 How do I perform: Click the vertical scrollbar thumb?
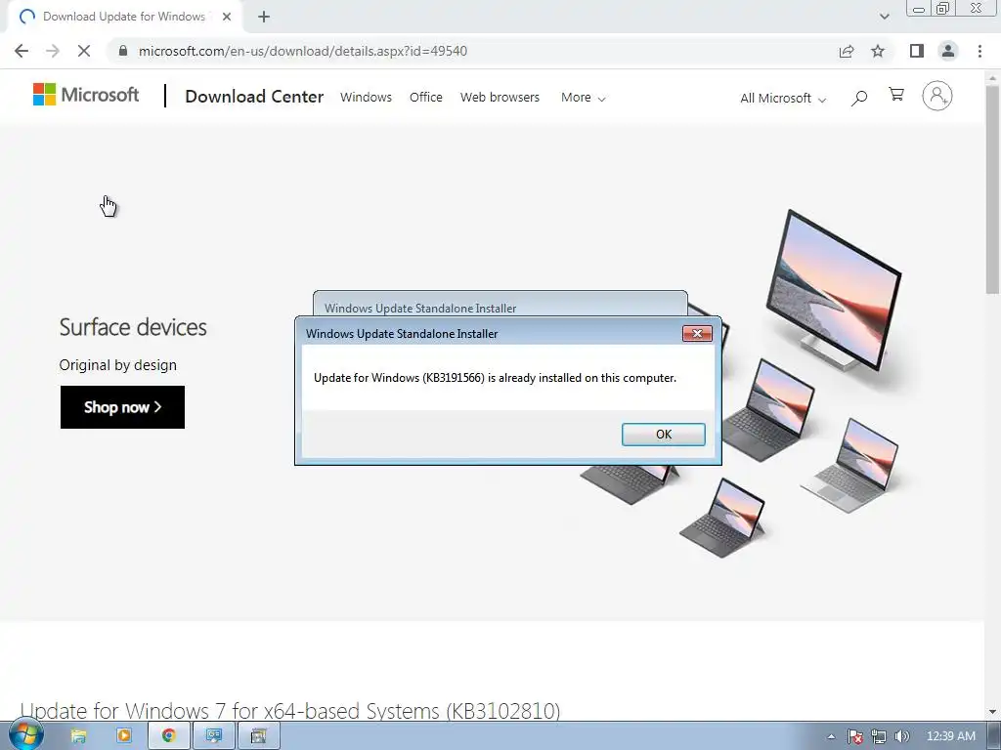point(992,188)
